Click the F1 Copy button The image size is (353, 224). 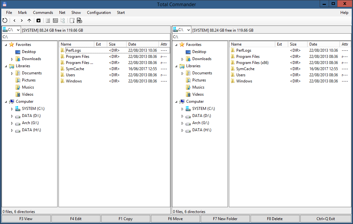(126, 219)
